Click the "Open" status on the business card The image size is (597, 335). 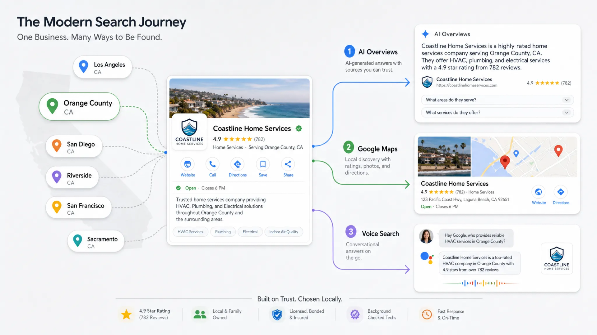(x=191, y=188)
